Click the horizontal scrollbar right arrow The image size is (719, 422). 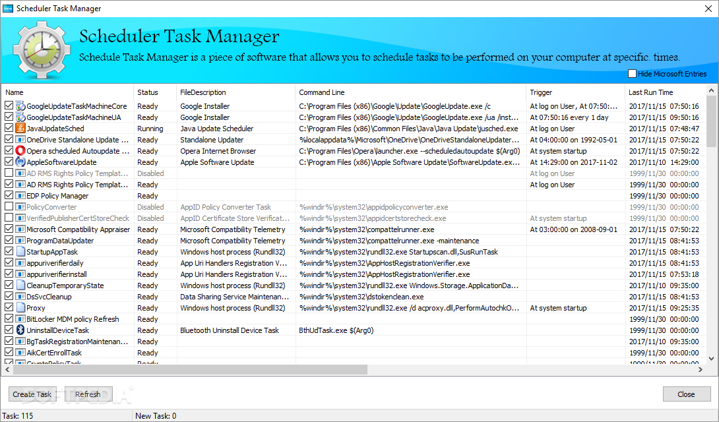click(x=700, y=369)
